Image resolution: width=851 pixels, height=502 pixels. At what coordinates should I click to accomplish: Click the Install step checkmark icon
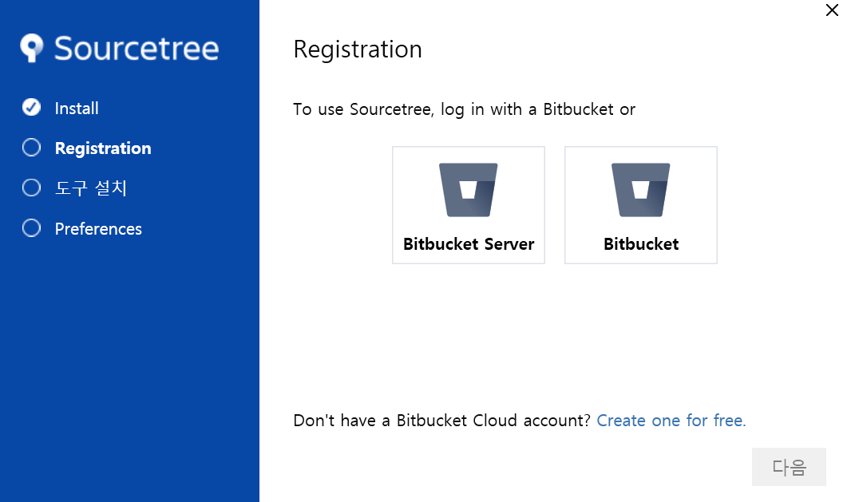(x=31, y=108)
